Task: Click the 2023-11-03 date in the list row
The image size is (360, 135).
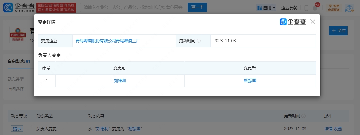Action: tap(295, 129)
